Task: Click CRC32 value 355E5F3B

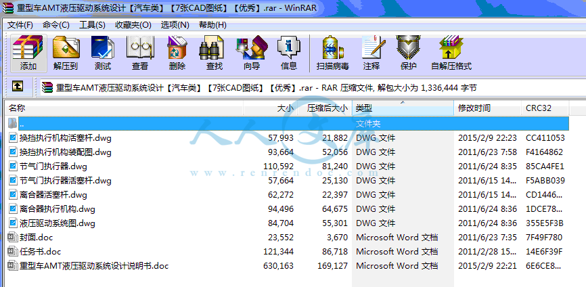Action: point(545,223)
